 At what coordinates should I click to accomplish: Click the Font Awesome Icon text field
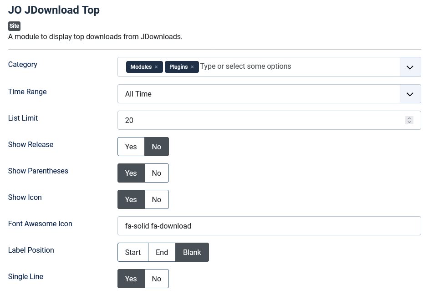[269, 226]
